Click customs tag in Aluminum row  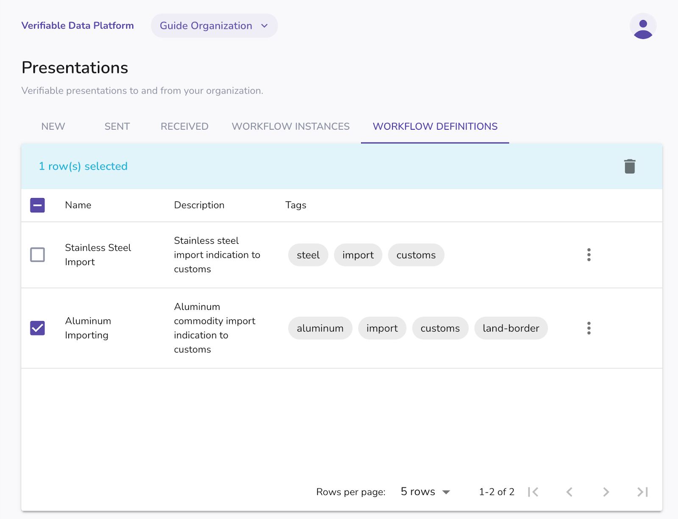click(440, 328)
